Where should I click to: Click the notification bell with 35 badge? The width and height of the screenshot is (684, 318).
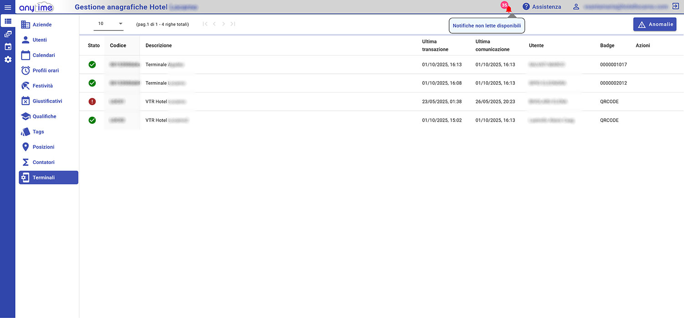(x=508, y=8)
